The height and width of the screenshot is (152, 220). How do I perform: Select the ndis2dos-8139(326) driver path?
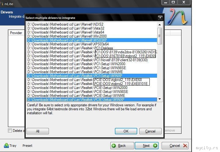coord(92,52)
